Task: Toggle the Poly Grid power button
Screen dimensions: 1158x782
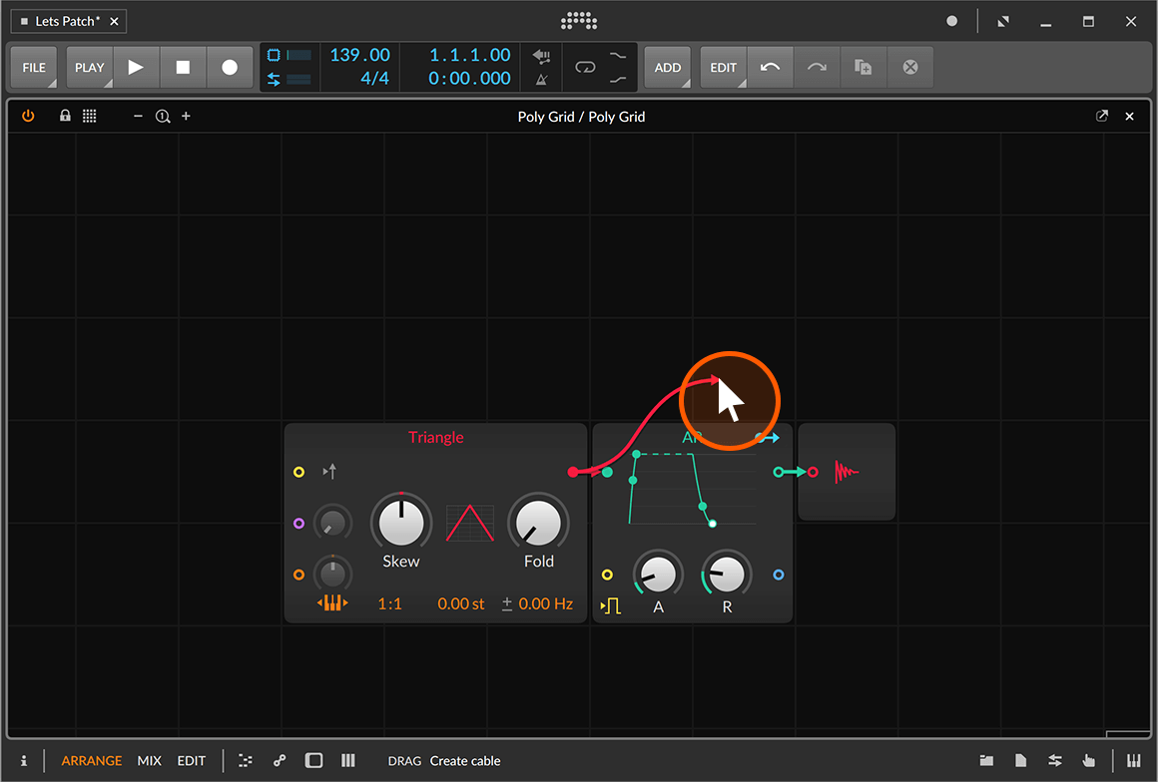Action: (x=28, y=117)
